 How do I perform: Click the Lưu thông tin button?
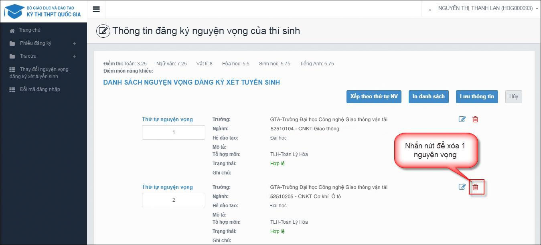click(x=477, y=96)
